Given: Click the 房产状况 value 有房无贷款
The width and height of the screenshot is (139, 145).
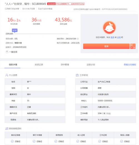Looking at the screenshot, I should click(x=32, y=113).
